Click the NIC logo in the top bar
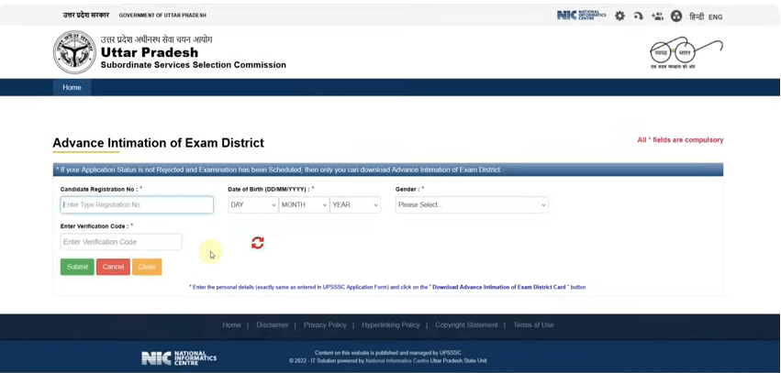The height and width of the screenshot is (373, 781). (x=581, y=16)
